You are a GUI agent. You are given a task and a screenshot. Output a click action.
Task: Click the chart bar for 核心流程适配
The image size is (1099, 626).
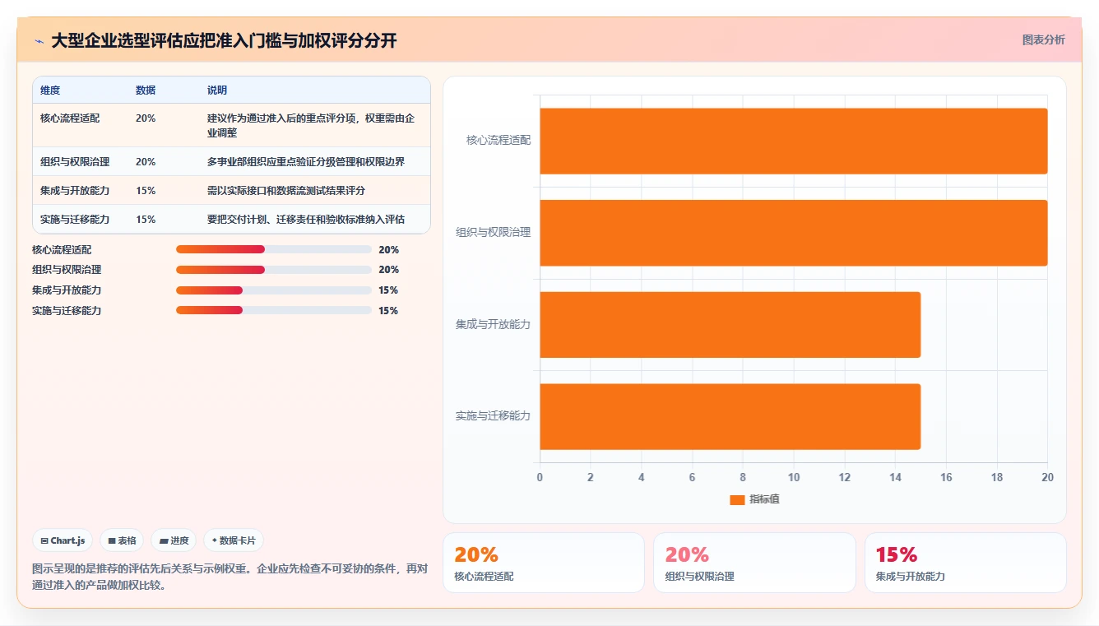tap(793, 141)
